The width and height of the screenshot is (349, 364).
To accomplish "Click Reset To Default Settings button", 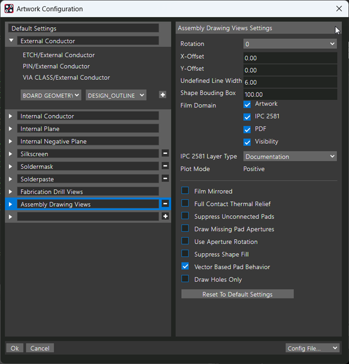I will coord(237,294).
